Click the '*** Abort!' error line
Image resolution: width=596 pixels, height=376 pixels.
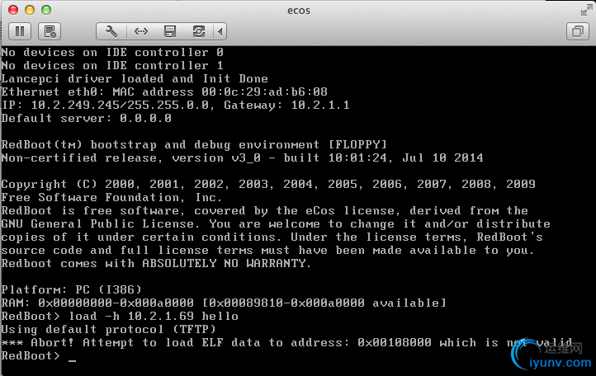click(x=286, y=342)
